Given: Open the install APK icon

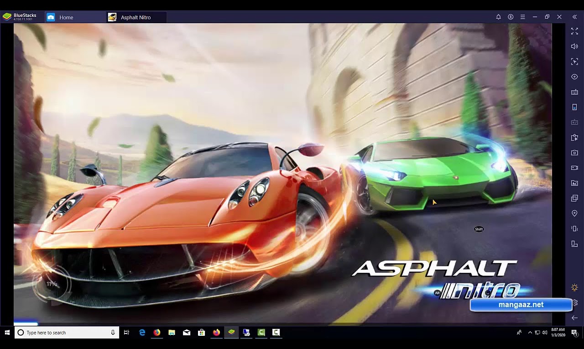Looking at the screenshot, I should tap(574, 138).
